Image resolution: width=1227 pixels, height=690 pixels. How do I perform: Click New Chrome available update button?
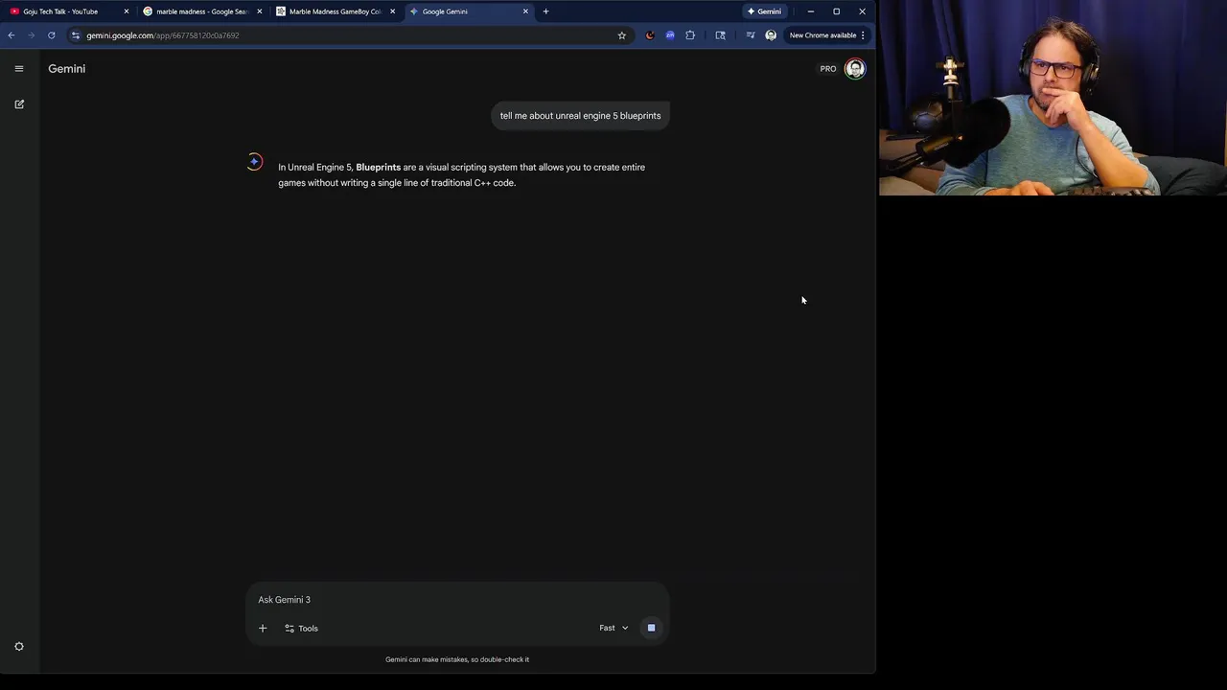pyautogui.click(x=822, y=35)
